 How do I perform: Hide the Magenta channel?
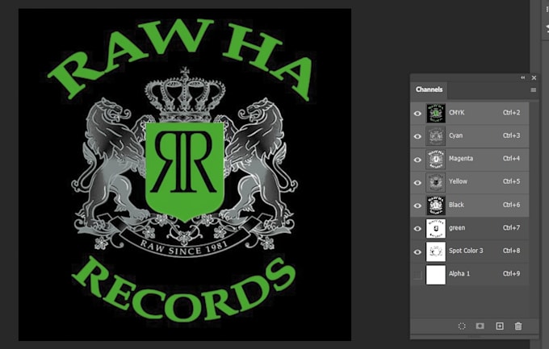417,160
